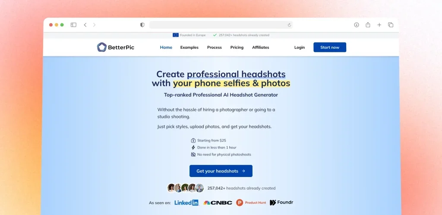The image size is (442, 215).
Task: Click the lightning bolt icon
Action: coord(193,147)
